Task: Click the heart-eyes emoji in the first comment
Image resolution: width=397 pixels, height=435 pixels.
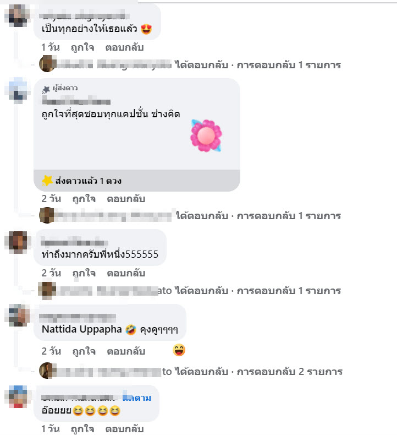Action: pyautogui.click(x=146, y=29)
